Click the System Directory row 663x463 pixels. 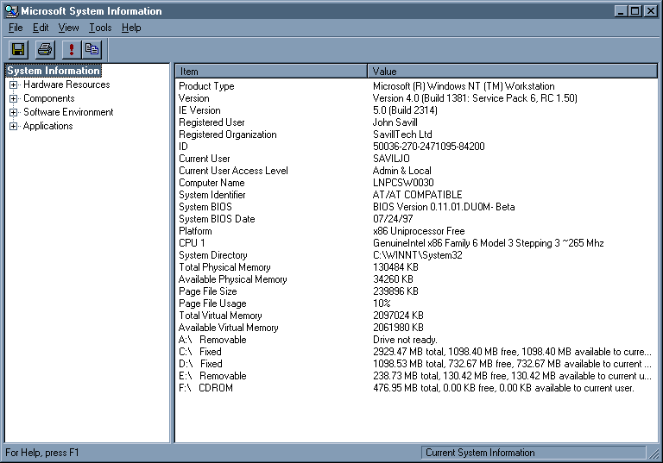click(416, 255)
